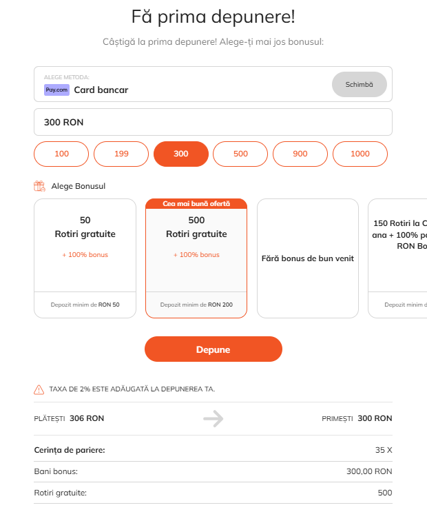
Task: Click the Cea mai bună ofertă banner
Action: [196, 203]
